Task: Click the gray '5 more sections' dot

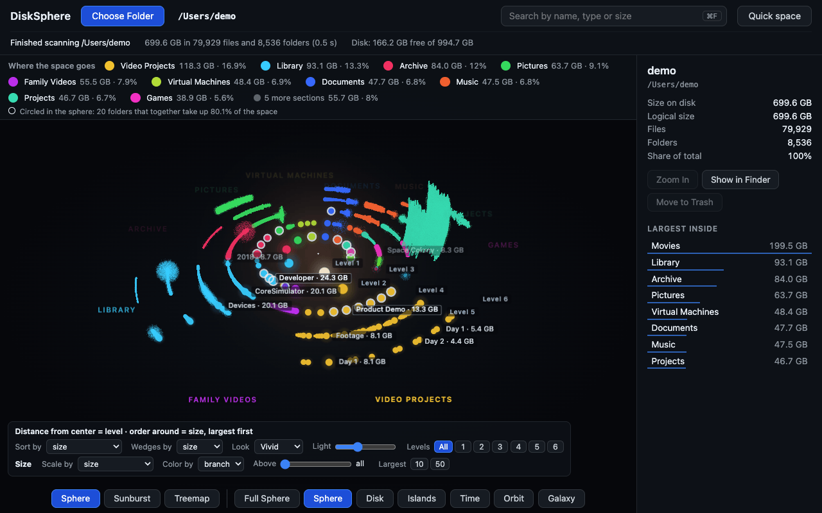Action: 258,98
